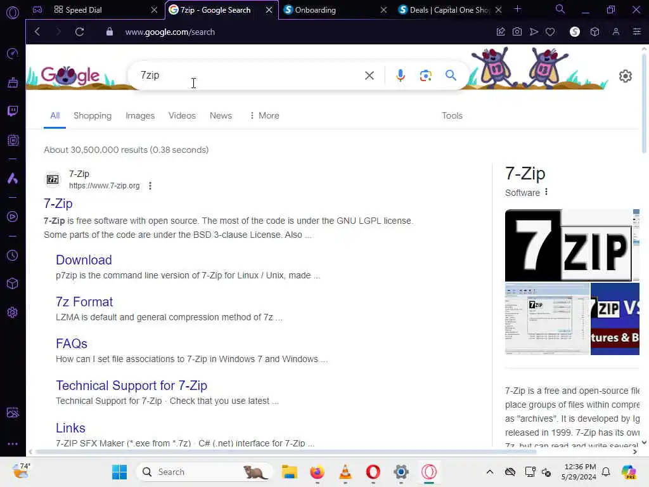Viewport: 649px width, 487px height.
Task: Reload the current page
Action: click(79, 32)
